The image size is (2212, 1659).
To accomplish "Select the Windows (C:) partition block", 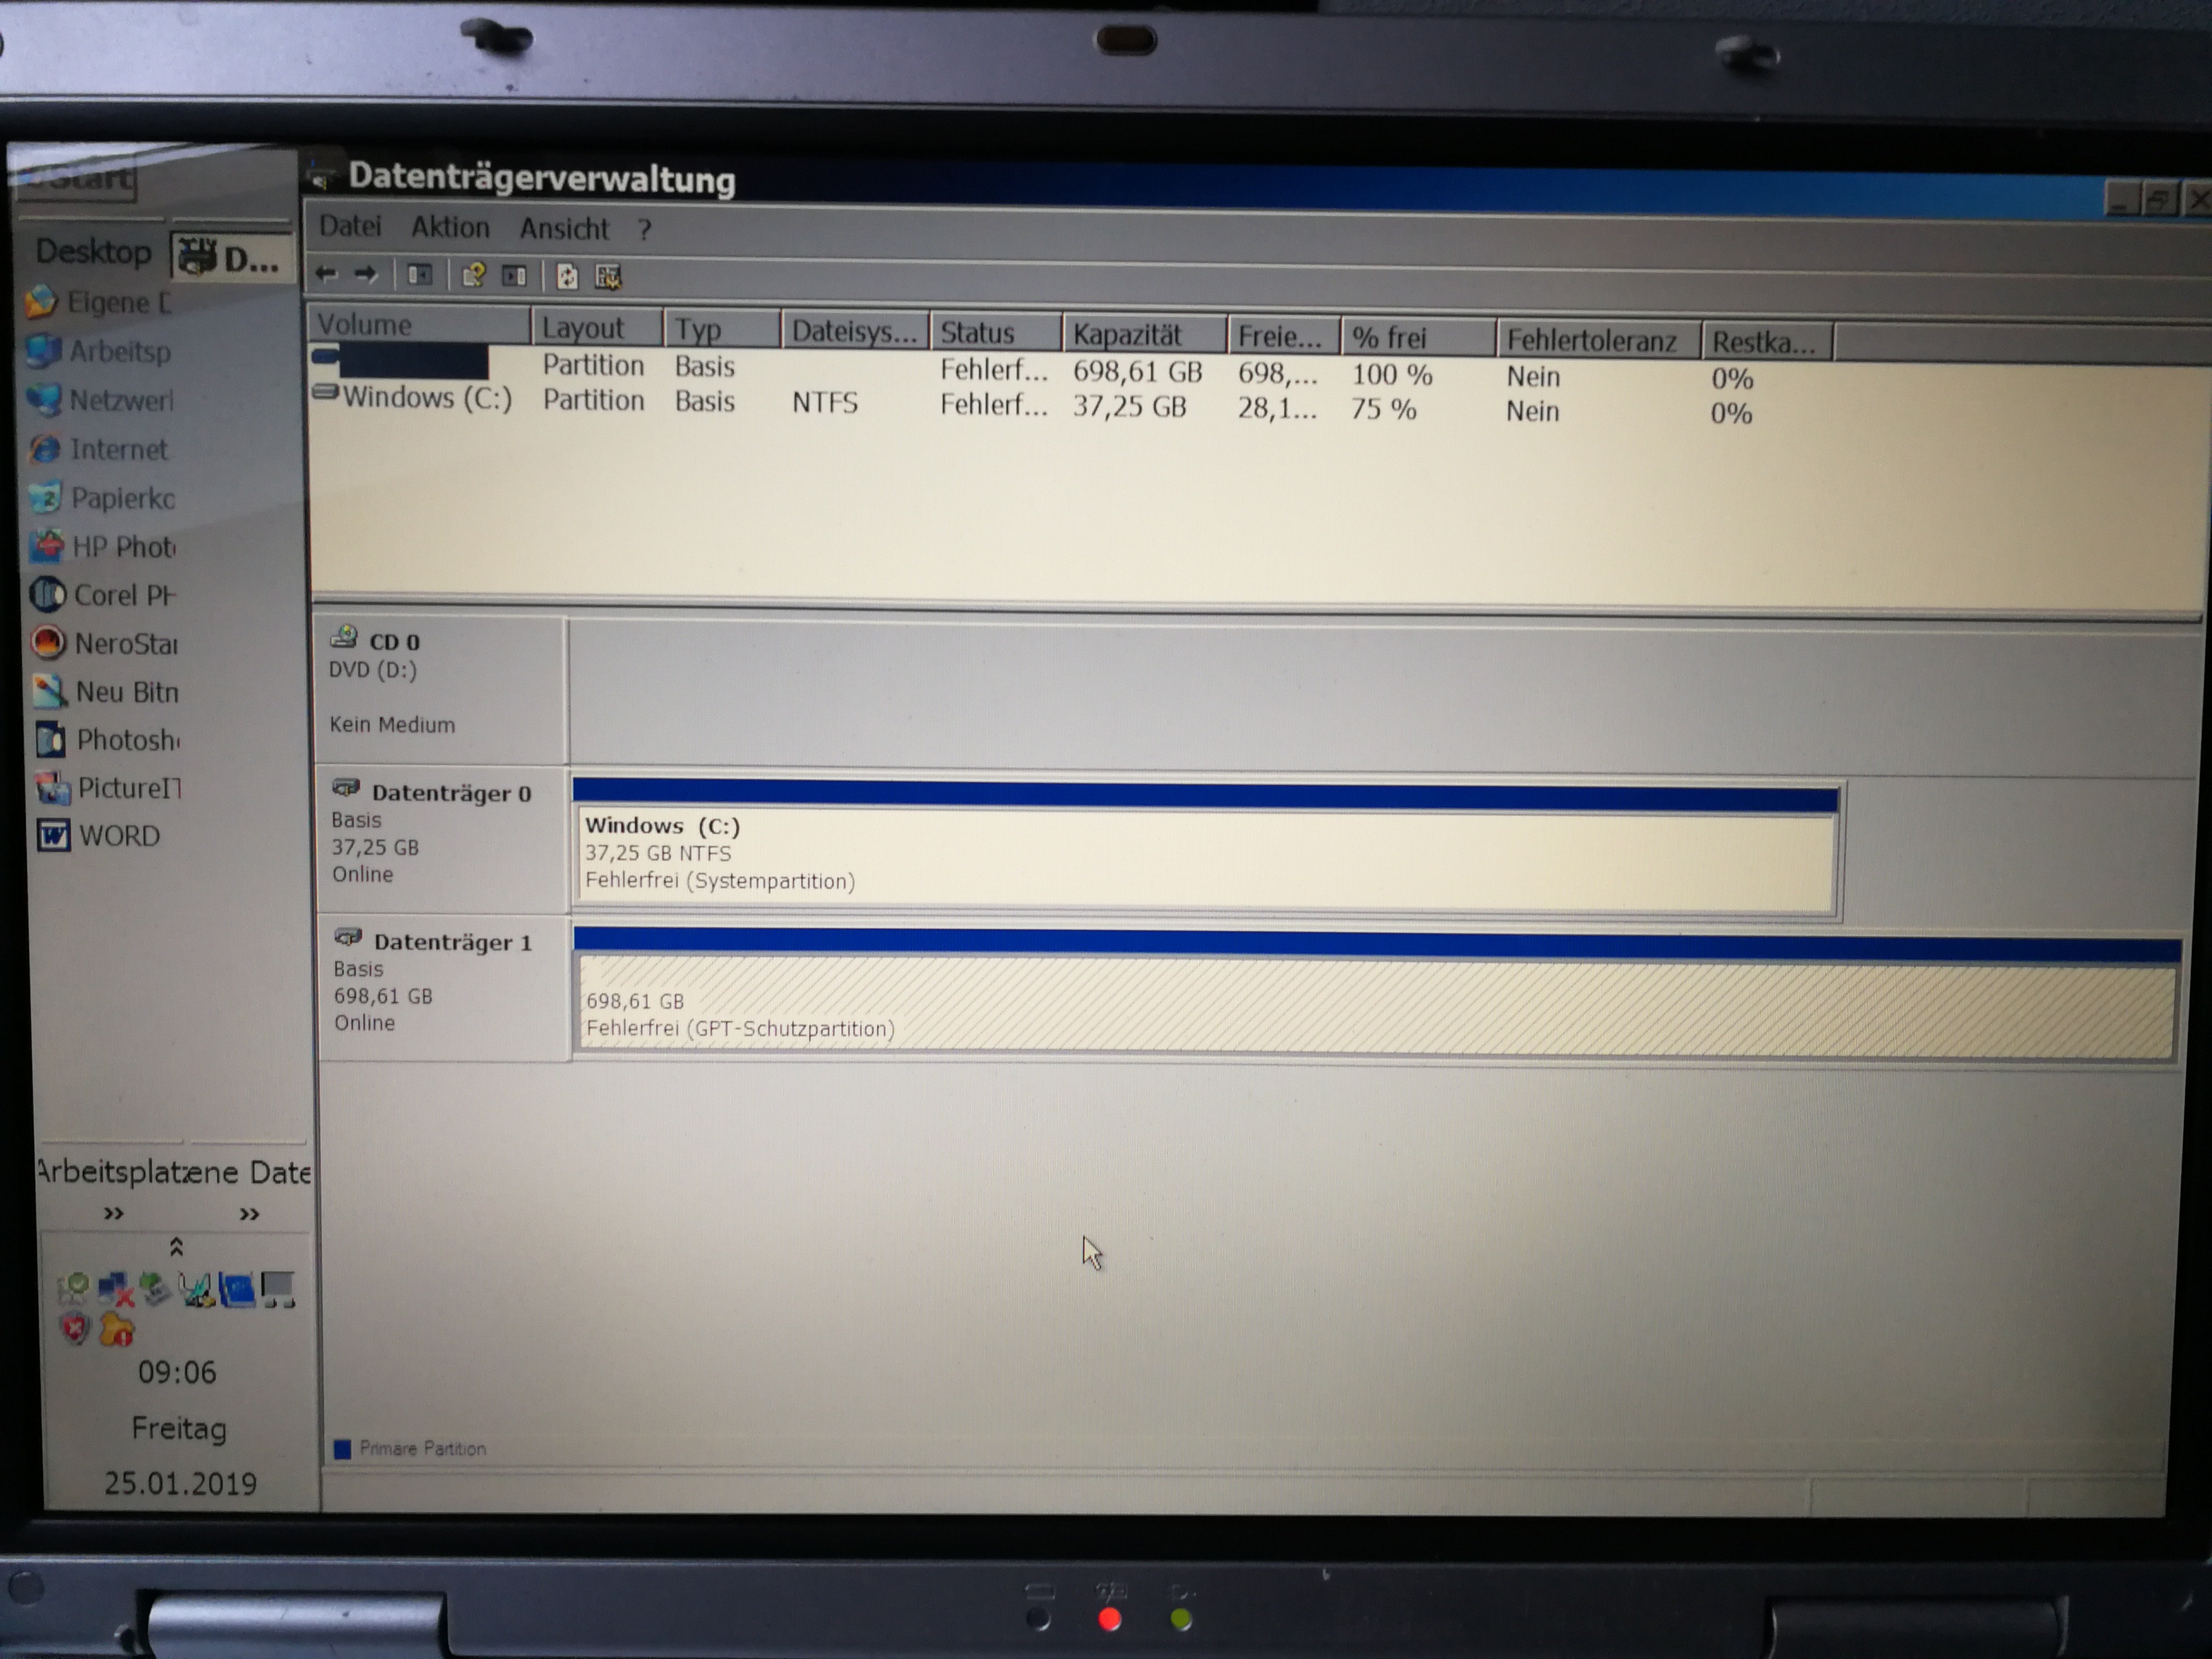I will pos(1206,848).
